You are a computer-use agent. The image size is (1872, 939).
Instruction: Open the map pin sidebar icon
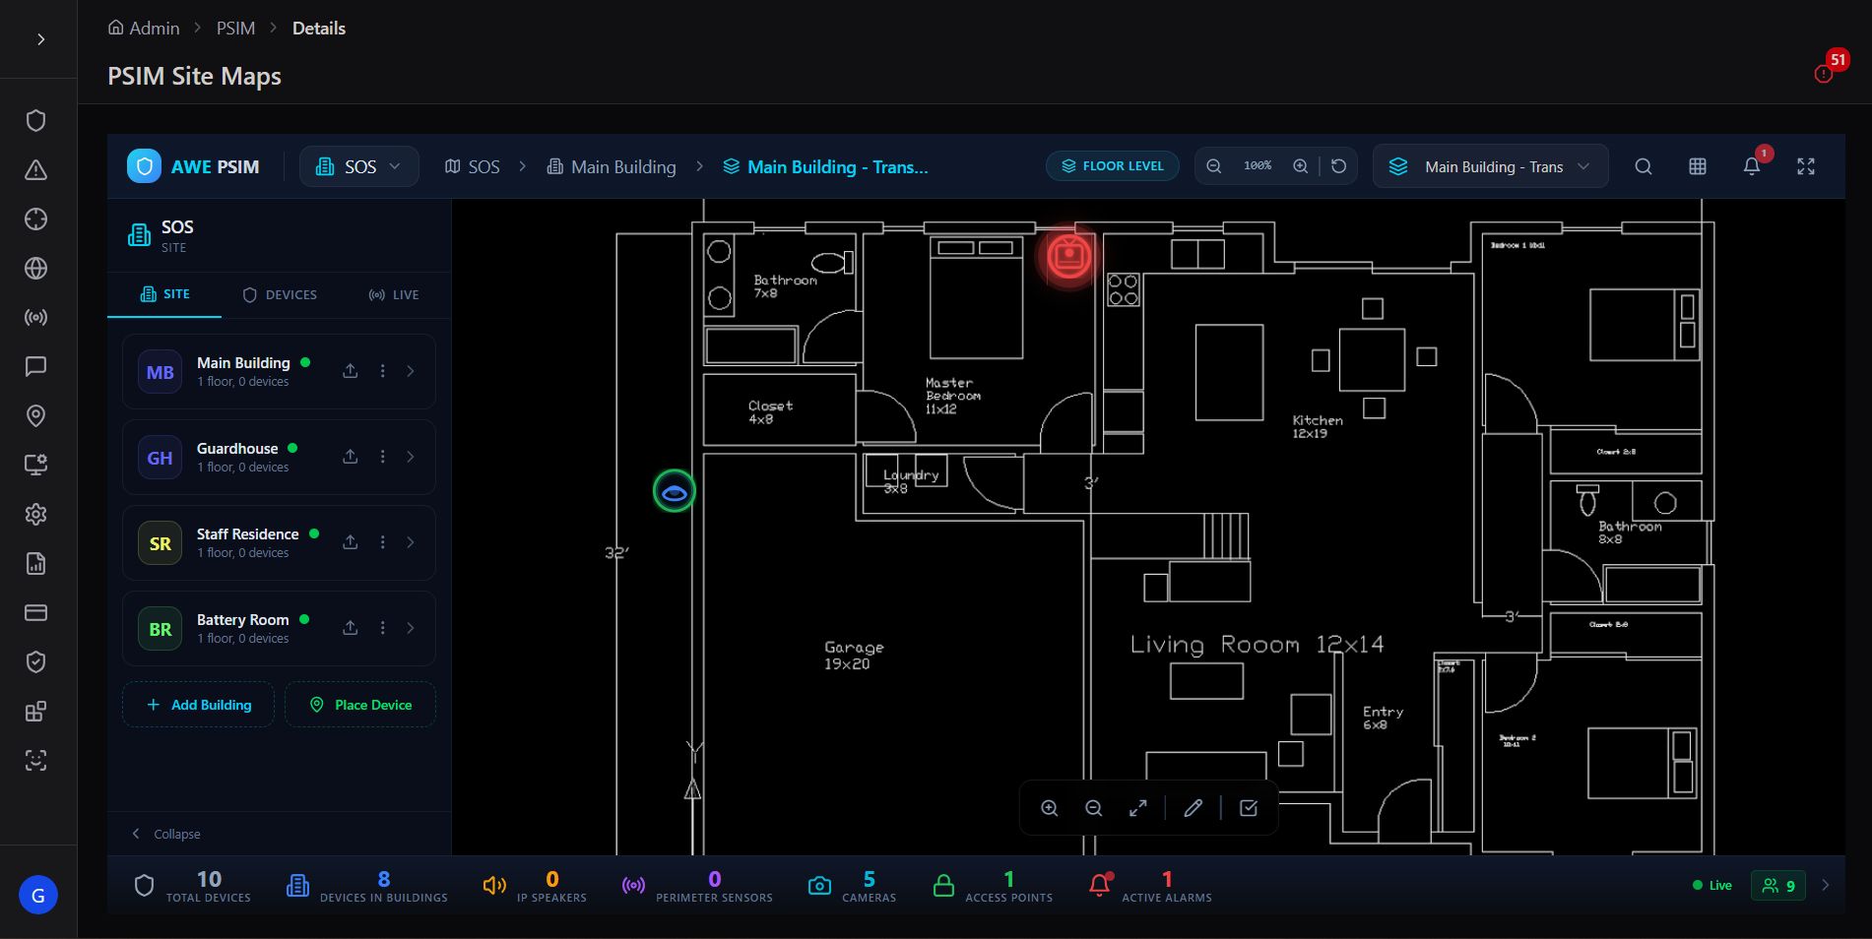coord(36,416)
